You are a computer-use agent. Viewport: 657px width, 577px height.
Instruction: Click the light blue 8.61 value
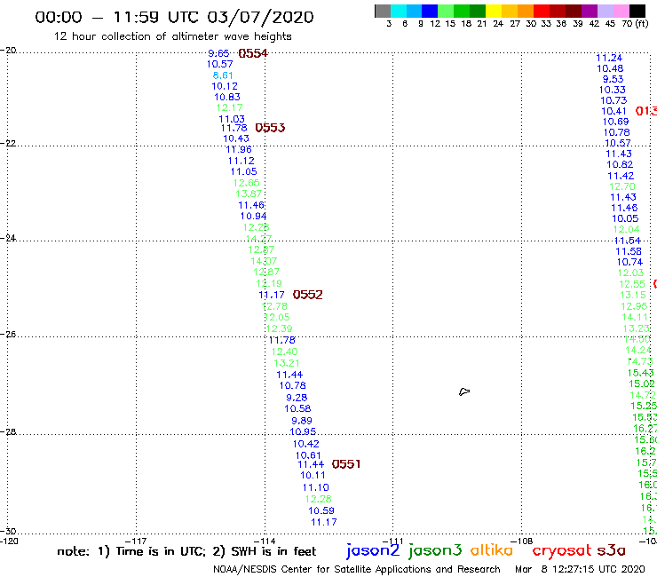click(x=223, y=75)
